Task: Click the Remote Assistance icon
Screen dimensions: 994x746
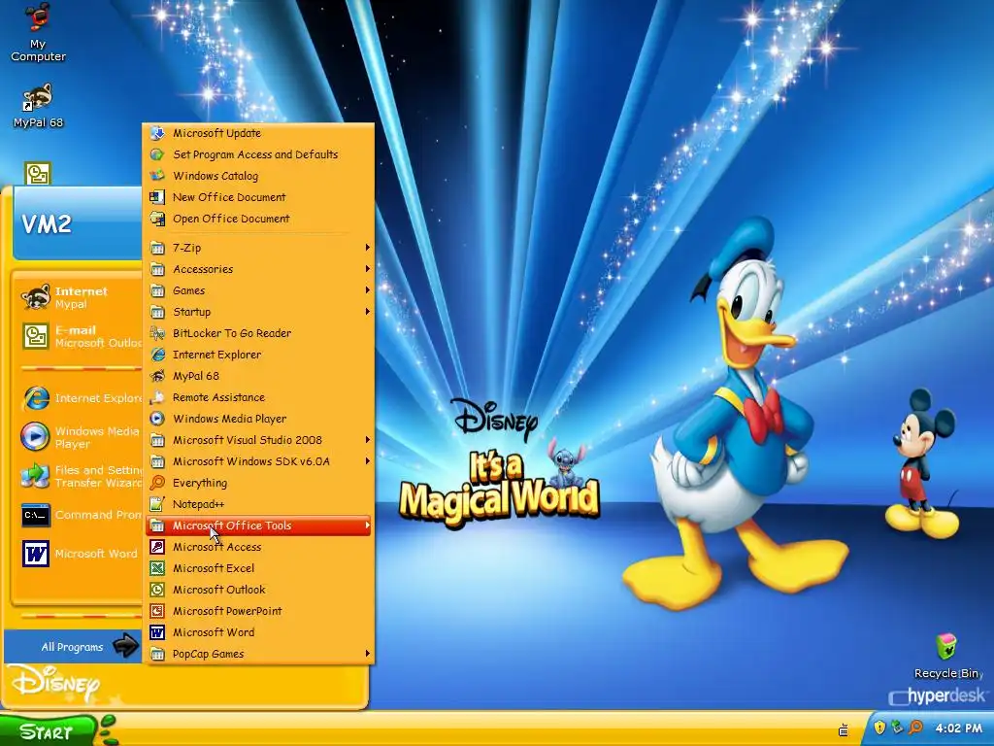Action: click(x=157, y=397)
